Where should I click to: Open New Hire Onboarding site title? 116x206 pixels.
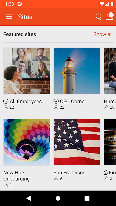pyautogui.click(x=16, y=176)
